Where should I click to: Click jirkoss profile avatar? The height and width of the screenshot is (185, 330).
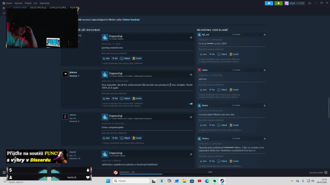(65, 74)
